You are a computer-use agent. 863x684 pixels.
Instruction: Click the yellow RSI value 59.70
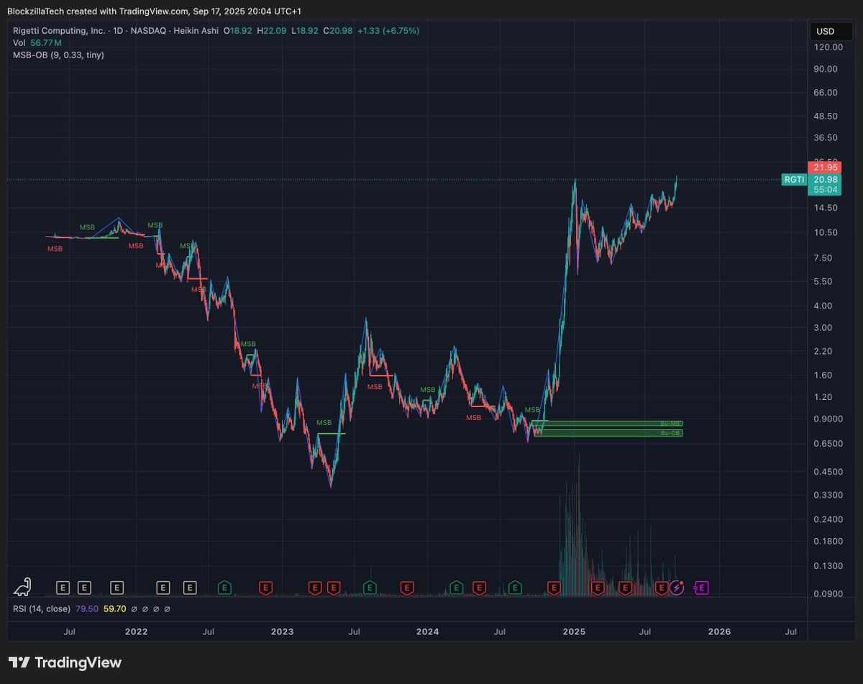point(115,608)
